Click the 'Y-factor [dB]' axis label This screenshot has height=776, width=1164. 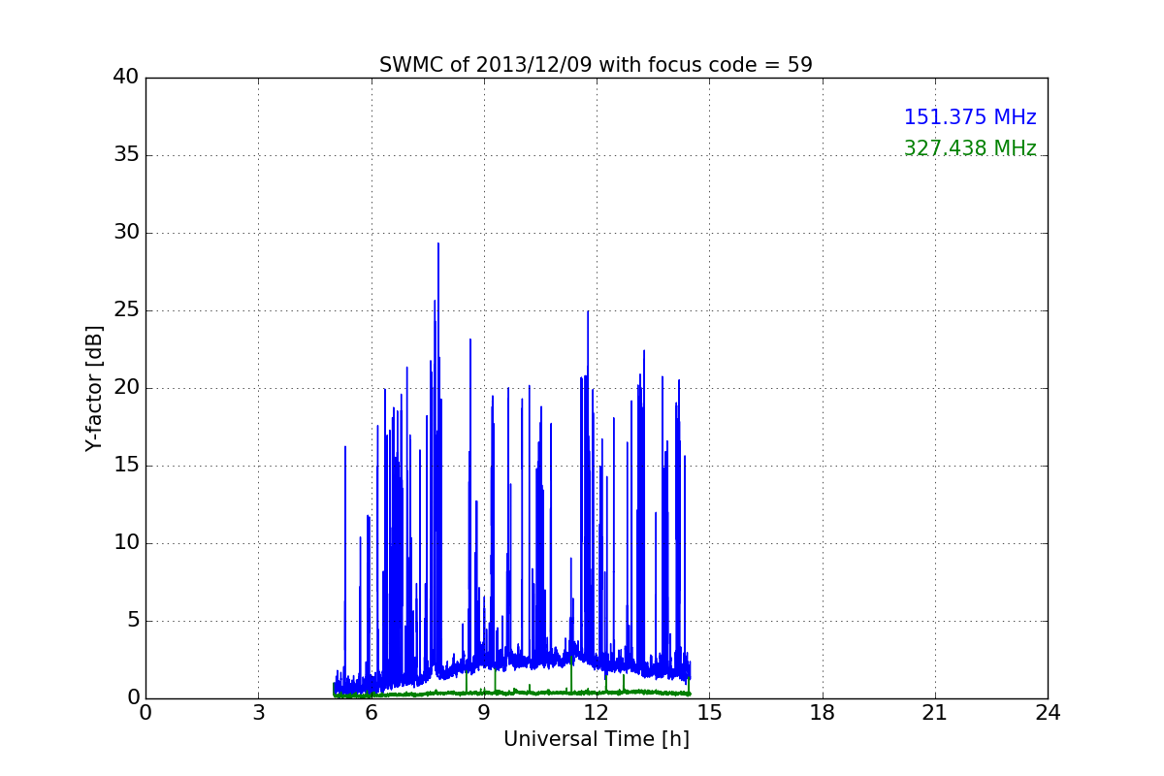pos(94,388)
